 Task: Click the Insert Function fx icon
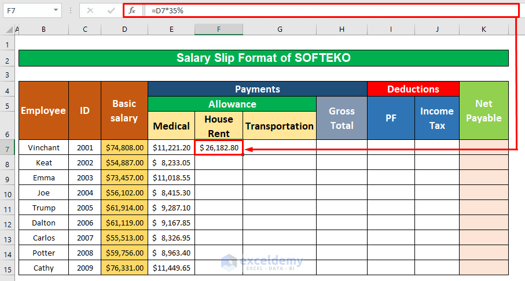(x=132, y=10)
